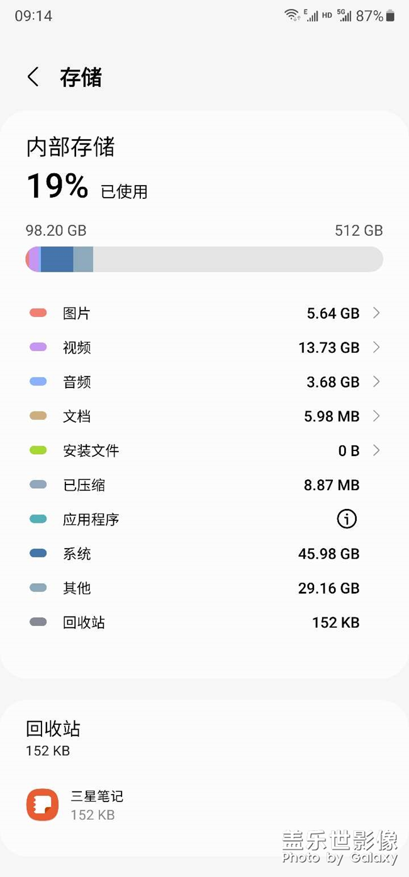Open the 文档 storage category icon

tap(38, 416)
